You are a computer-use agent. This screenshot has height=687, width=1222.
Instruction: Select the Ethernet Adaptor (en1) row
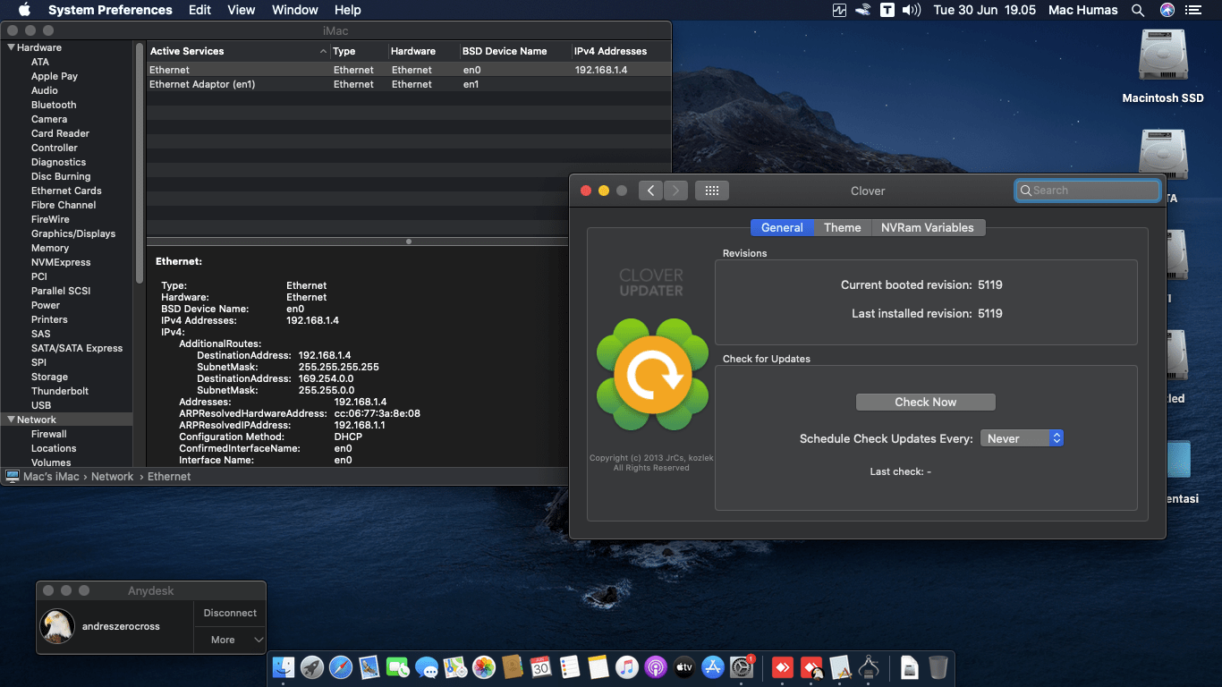(409, 84)
